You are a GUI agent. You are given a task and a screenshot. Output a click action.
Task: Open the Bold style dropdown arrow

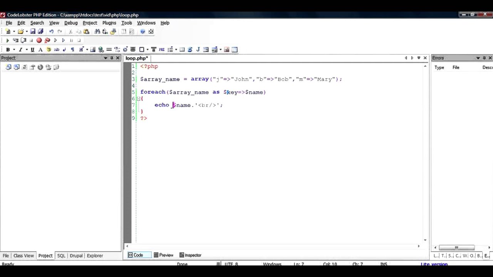pos(14,50)
